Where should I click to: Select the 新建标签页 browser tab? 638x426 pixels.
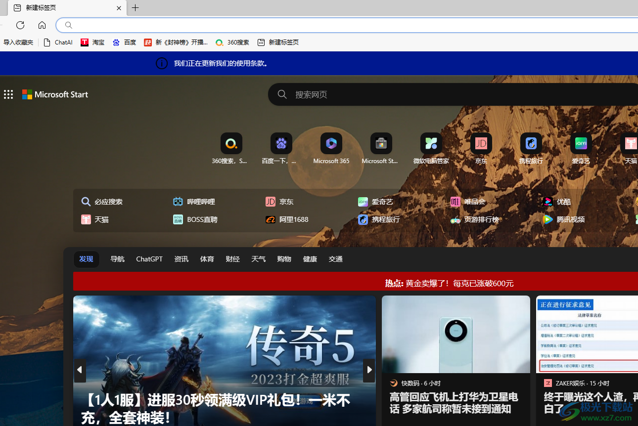[67, 8]
